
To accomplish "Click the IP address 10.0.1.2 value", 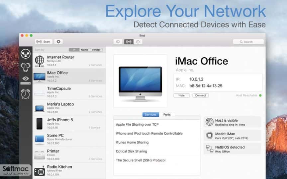I will pos(196,79).
